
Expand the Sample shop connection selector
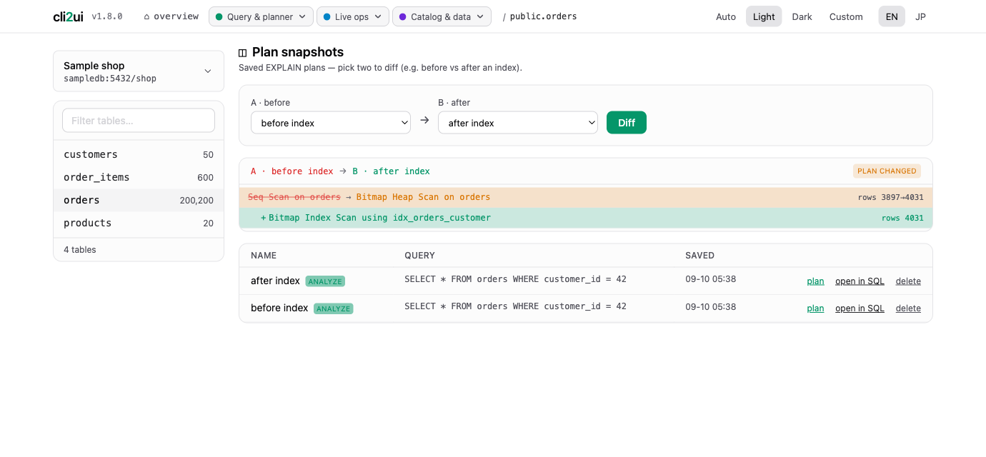[x=139, y=71]
